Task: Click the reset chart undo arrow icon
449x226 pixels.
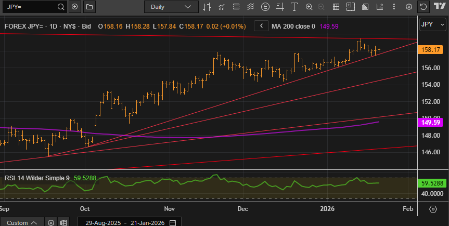Action: pos(423,7)
